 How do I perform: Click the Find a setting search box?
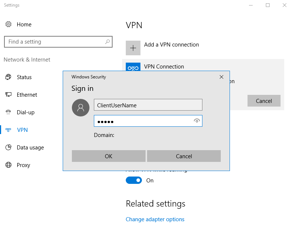coord(55,42)
